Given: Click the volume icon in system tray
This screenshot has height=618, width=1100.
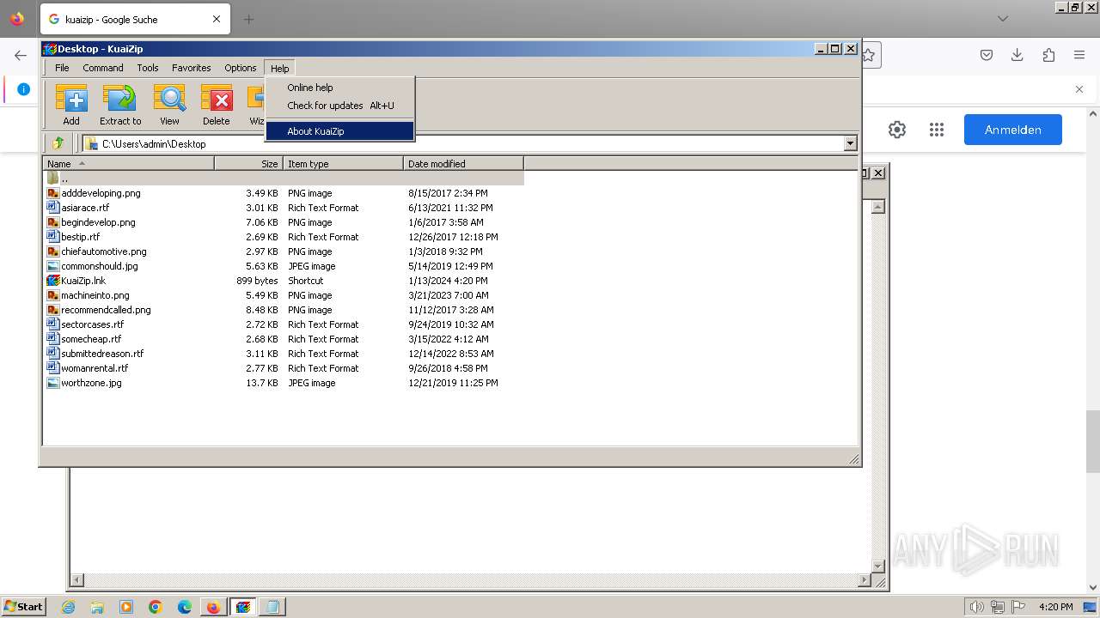Looking at the screenshot, I should coord(977,607).
